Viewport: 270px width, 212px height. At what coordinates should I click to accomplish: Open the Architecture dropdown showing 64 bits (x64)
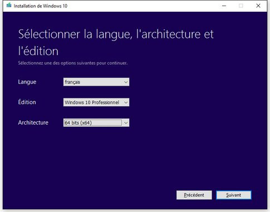96,122
